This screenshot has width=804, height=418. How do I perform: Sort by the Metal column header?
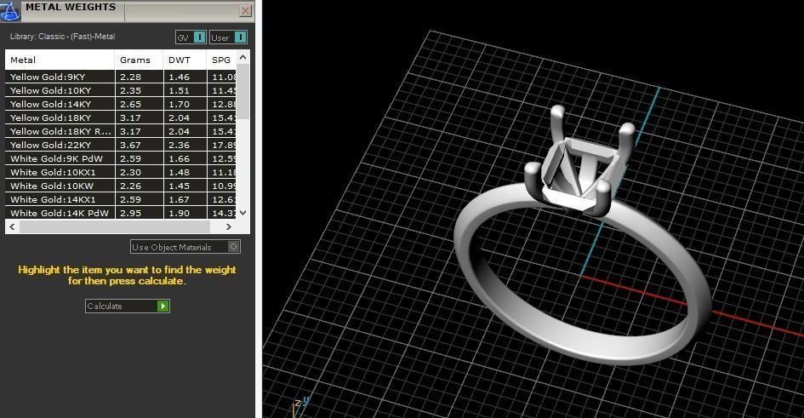(x=60, y=60)
